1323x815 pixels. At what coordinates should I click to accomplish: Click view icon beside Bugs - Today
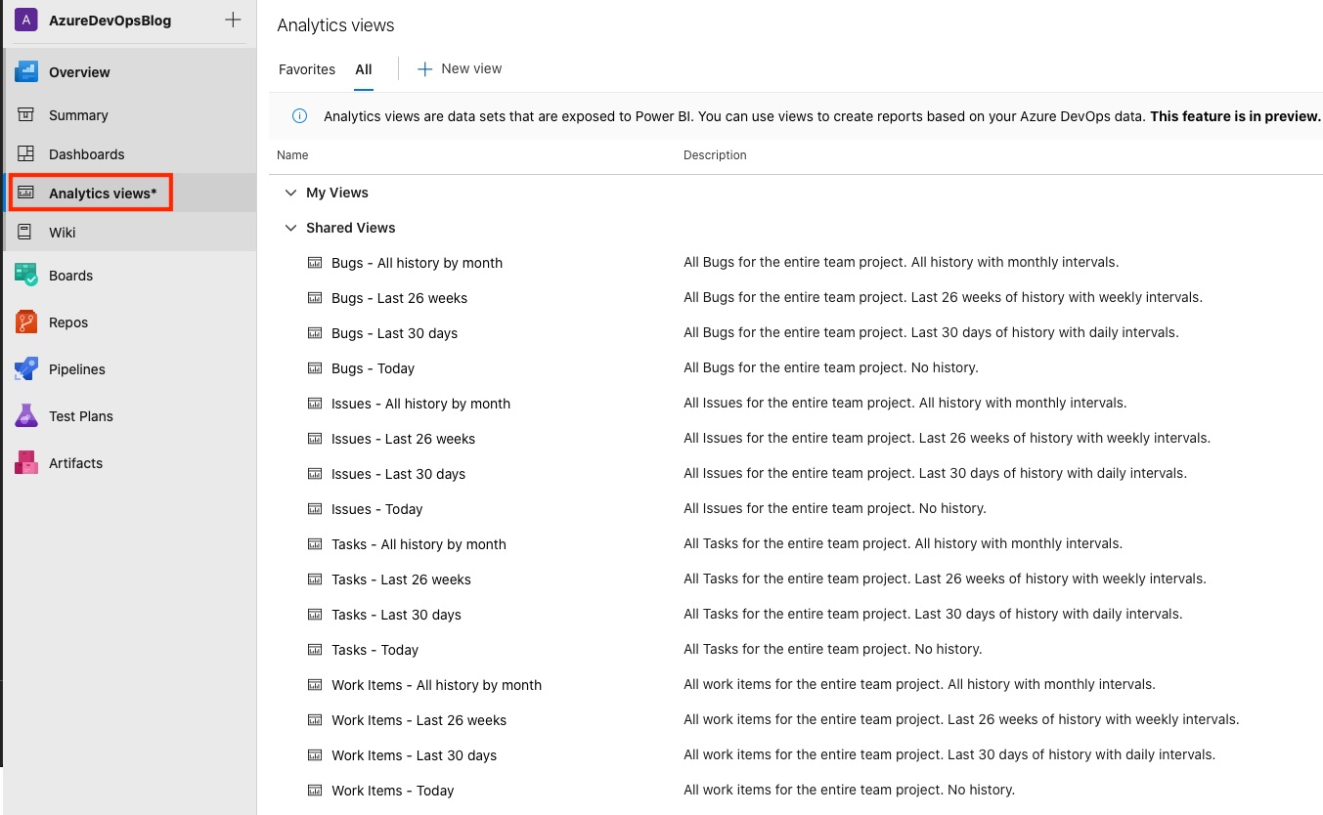point(315,368)
